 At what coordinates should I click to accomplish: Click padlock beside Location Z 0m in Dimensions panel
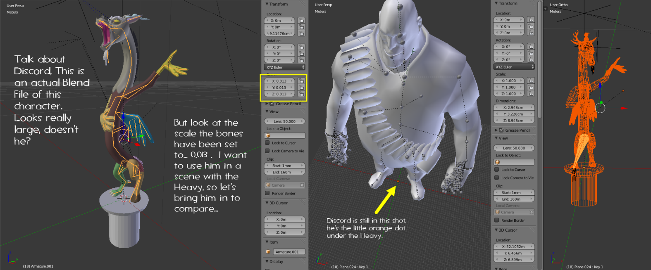pos(531,33)
